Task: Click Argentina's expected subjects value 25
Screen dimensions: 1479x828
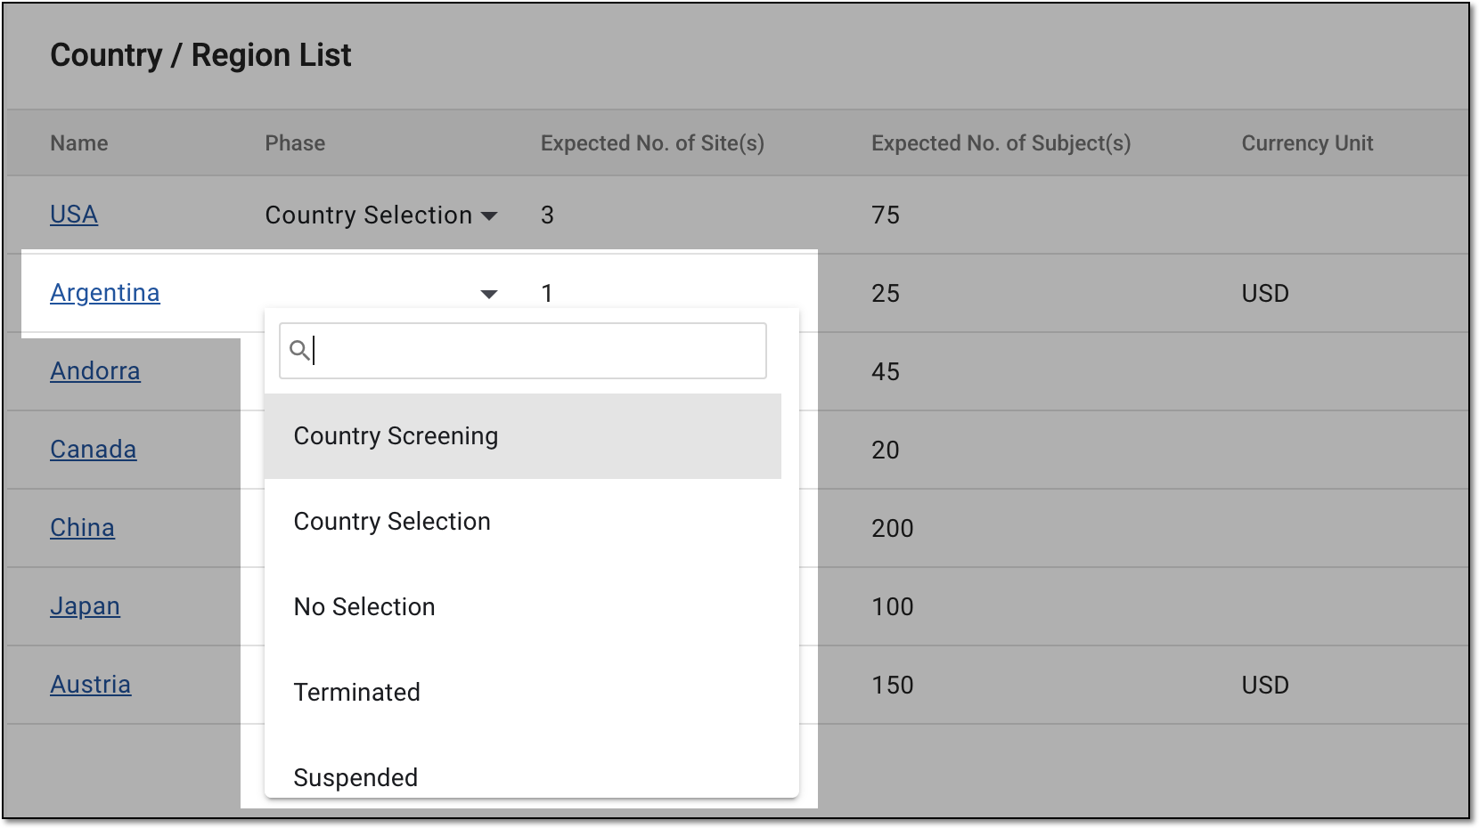Action: pyautogui.click(x=886, y=294)
